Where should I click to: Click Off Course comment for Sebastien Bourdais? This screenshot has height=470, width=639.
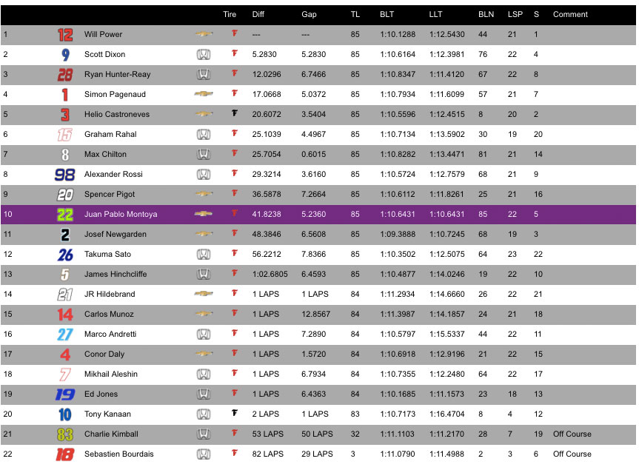(x=572, y=454)
